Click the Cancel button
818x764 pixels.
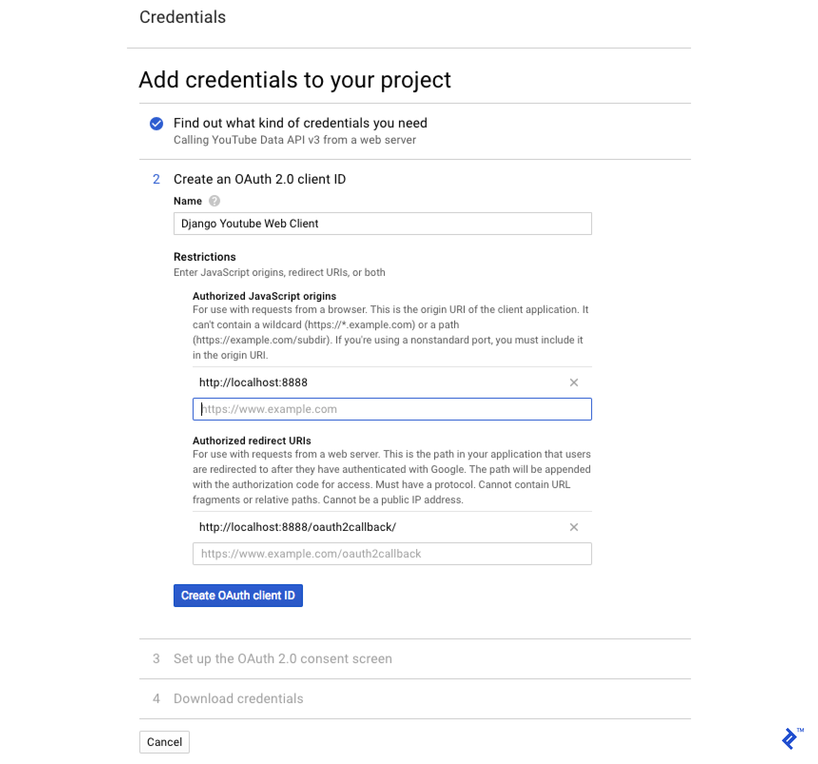click(164, 742)
